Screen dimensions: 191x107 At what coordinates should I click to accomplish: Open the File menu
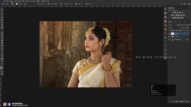pyautogui.click(x=4, y=1)
